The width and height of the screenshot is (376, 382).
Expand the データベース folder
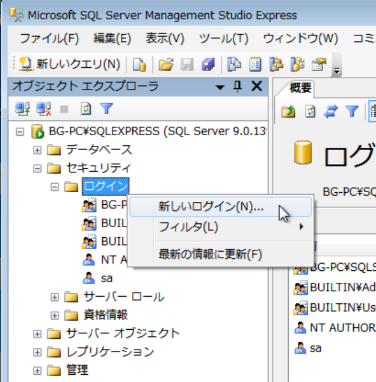tap(37, 150)
